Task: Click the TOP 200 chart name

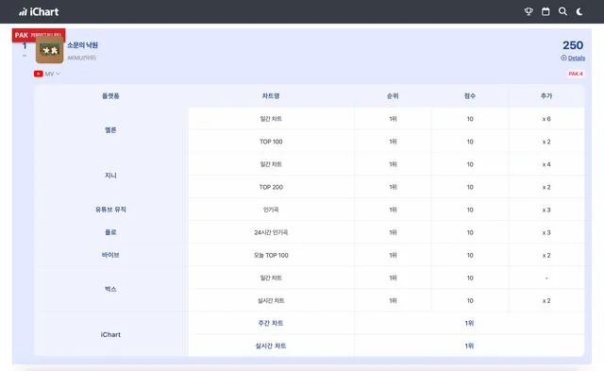Action: point(271,187)
